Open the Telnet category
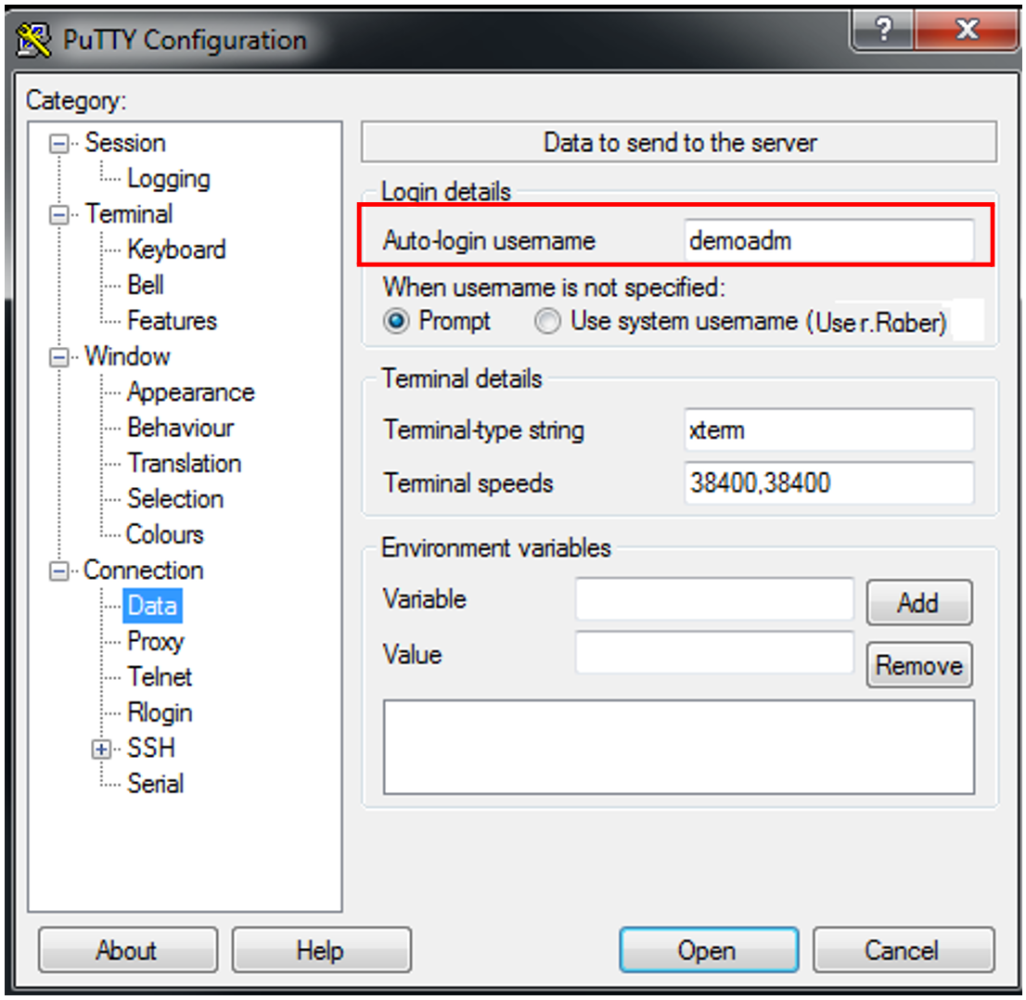Image resolution: width=1026 pixels, height=1000 pixels. 159,677
